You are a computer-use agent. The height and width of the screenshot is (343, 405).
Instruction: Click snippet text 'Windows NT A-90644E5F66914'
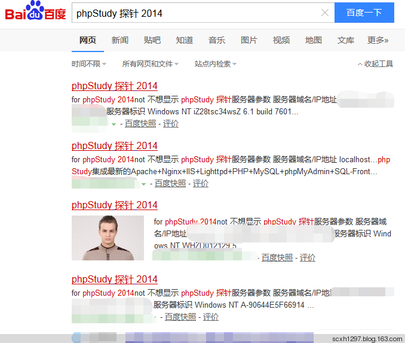[x=250, y=305]
